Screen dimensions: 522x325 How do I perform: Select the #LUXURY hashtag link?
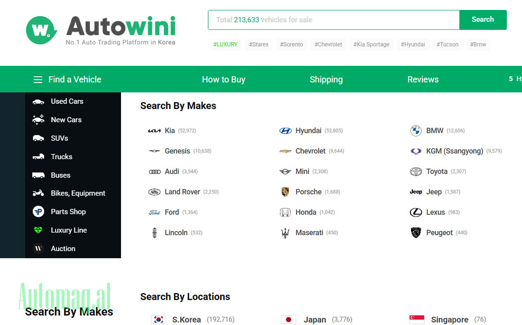(x=225, y=45)
